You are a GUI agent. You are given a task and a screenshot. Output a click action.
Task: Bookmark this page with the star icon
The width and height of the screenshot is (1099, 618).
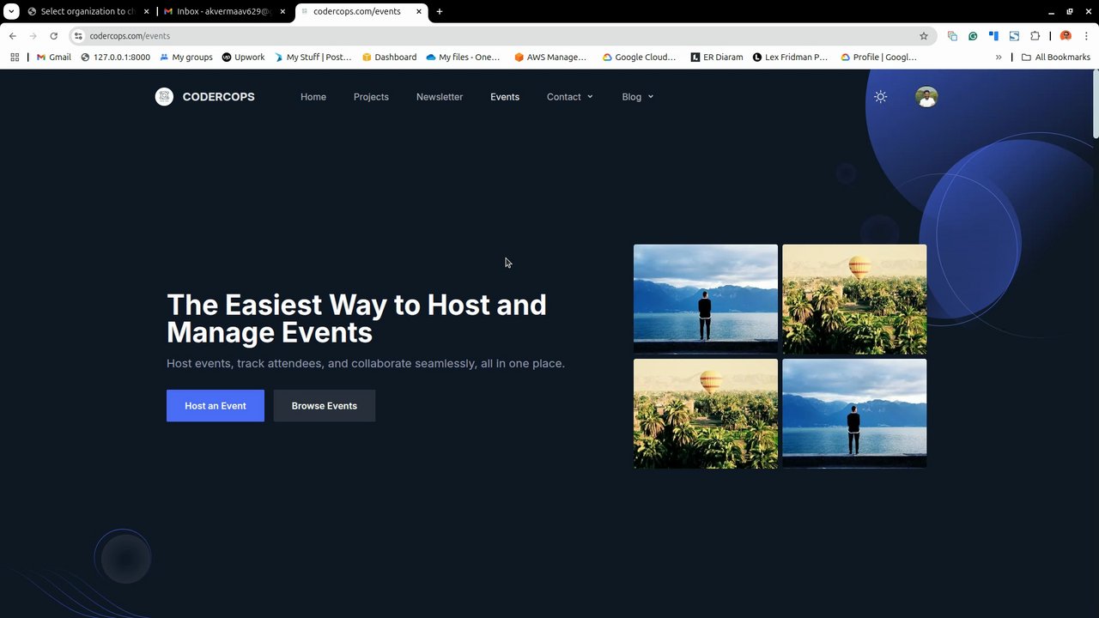[924, 36]
